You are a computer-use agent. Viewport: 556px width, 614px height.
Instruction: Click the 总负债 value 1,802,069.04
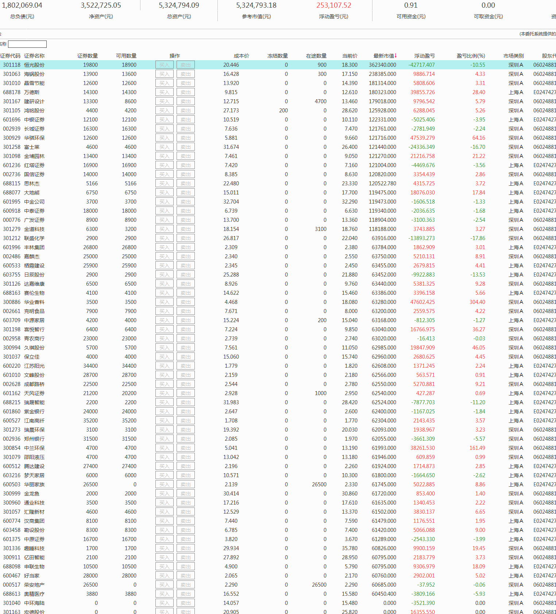[22, 5]
